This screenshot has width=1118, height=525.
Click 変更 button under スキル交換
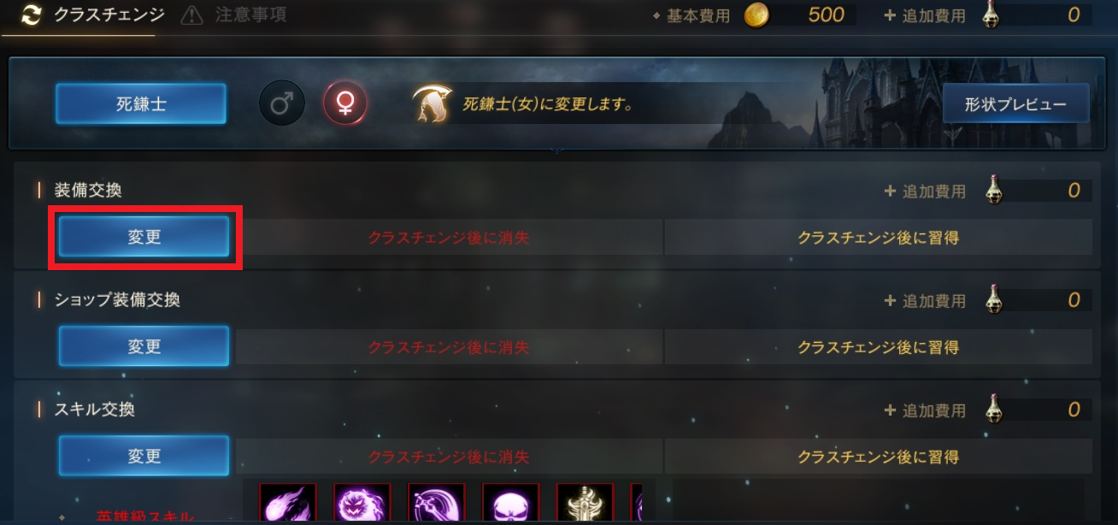point(144,456)
